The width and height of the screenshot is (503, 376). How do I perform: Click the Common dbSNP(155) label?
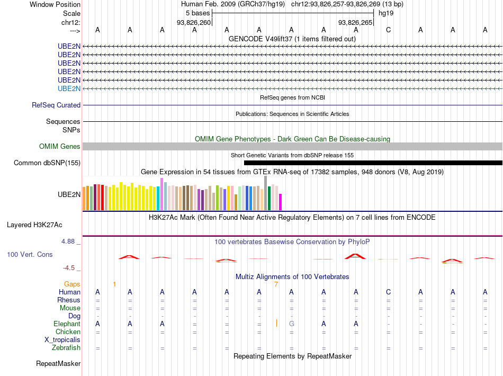pos(47,163)
